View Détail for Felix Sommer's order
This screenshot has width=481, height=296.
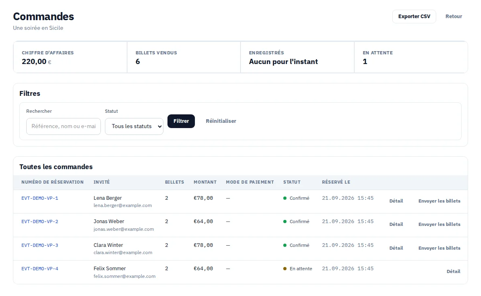pyautogui.click(x=454, y=271)
